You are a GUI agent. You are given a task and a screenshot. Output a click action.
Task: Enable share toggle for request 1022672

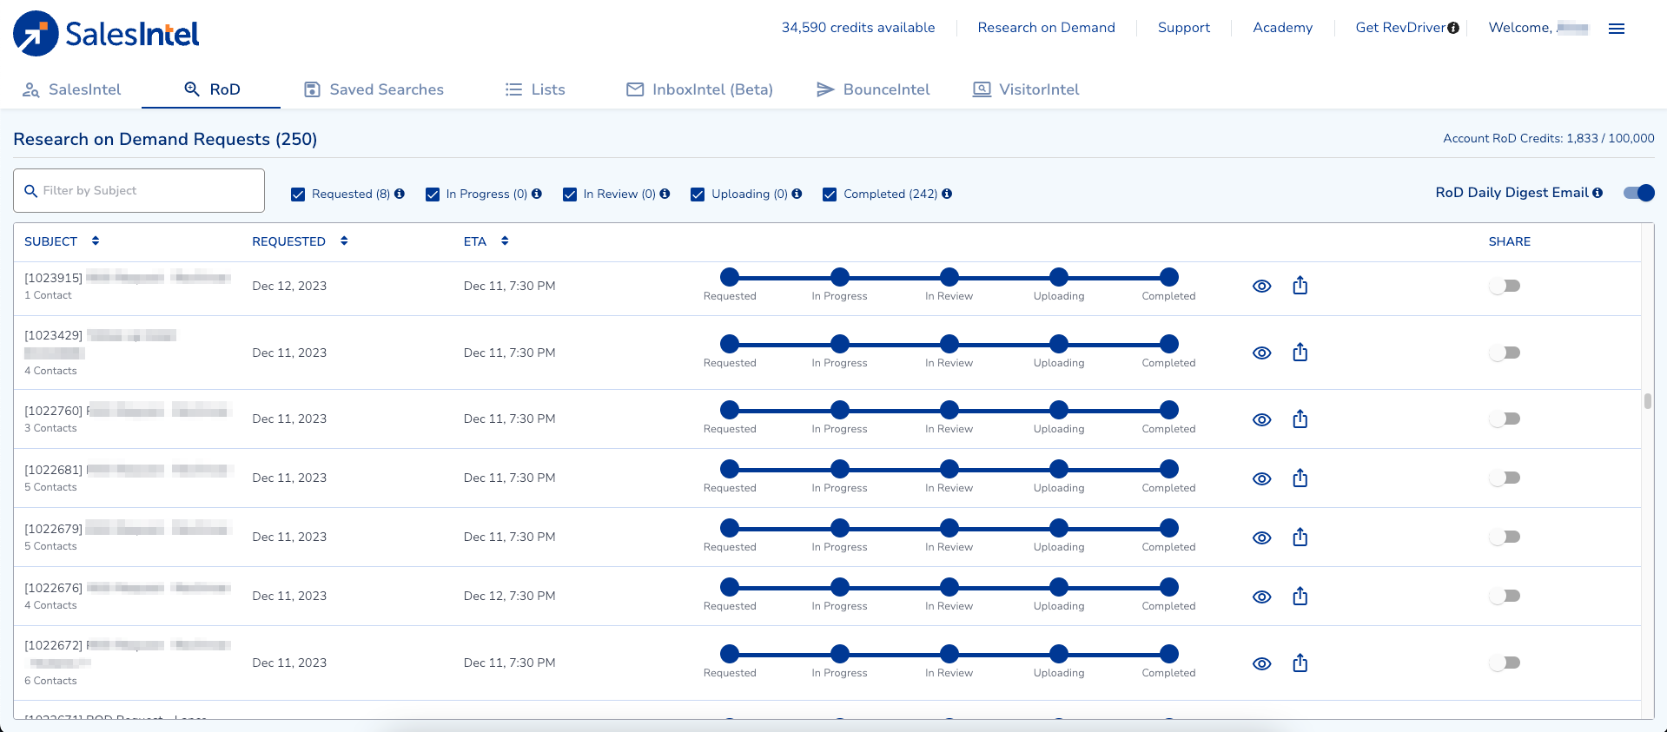coord(1505,663)
